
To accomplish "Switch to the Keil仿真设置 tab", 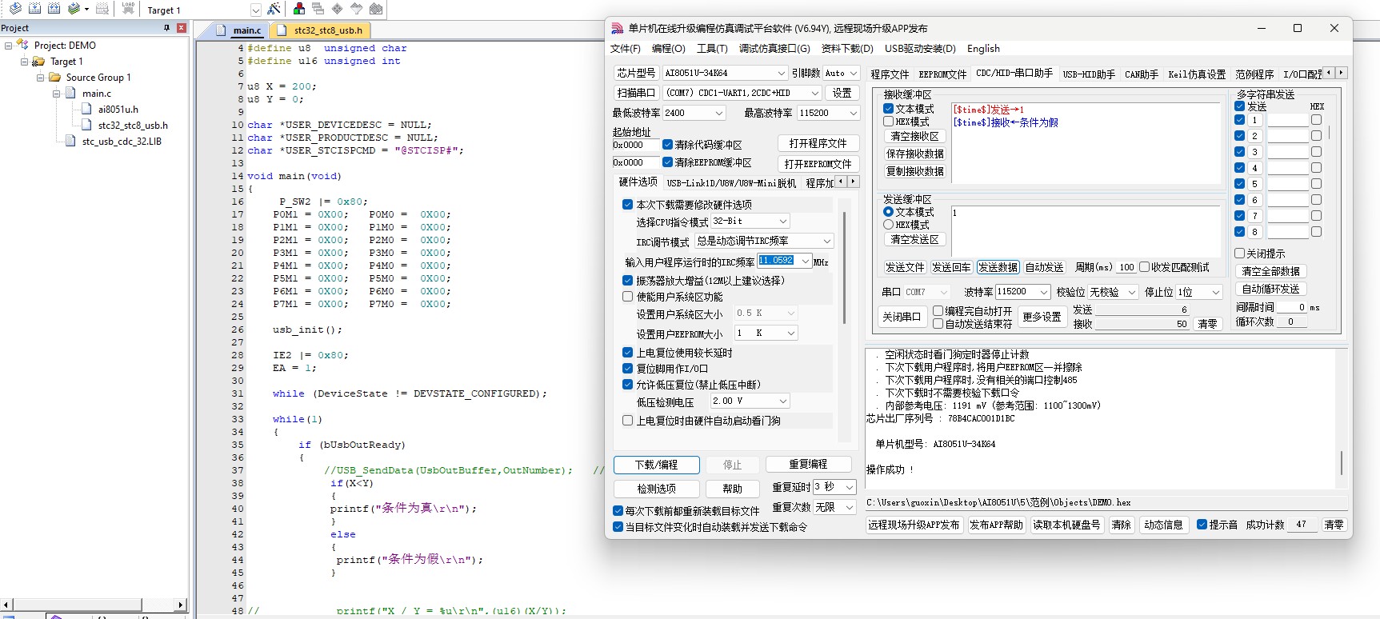I will click(1197, 74).
